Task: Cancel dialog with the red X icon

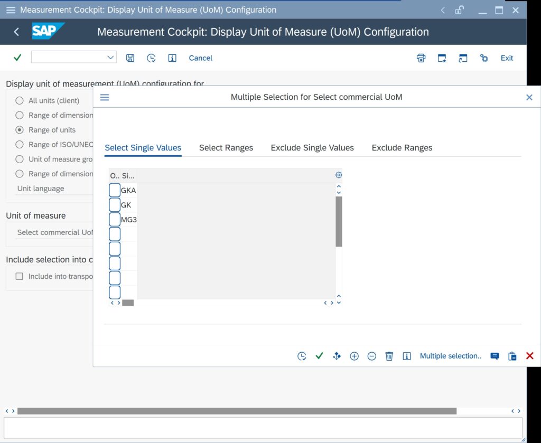Action: 529,356
